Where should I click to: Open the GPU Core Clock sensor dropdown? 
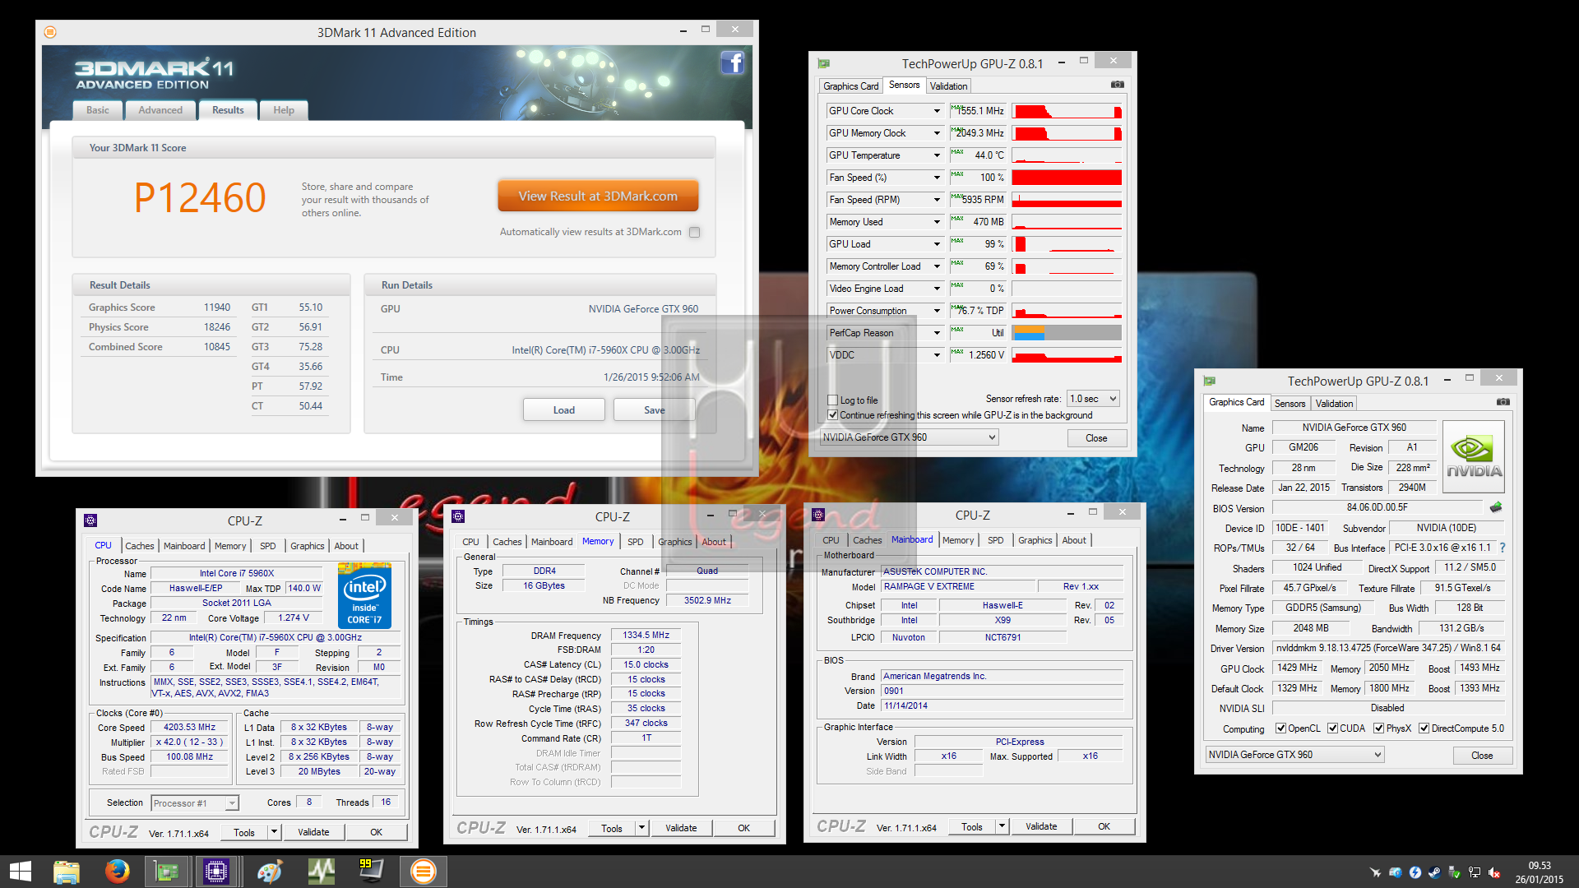point(937,111)
